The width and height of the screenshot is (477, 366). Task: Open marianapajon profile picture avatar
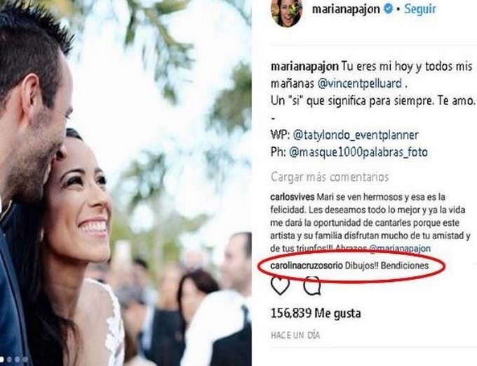286,13
